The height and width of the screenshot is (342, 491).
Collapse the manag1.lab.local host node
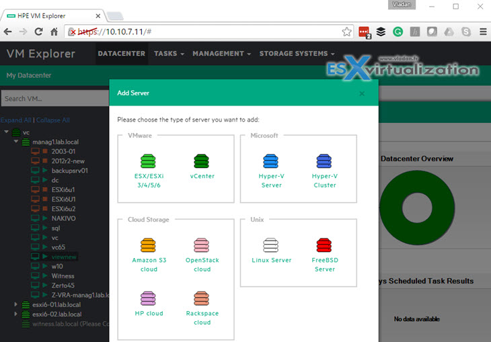(16, 141)
